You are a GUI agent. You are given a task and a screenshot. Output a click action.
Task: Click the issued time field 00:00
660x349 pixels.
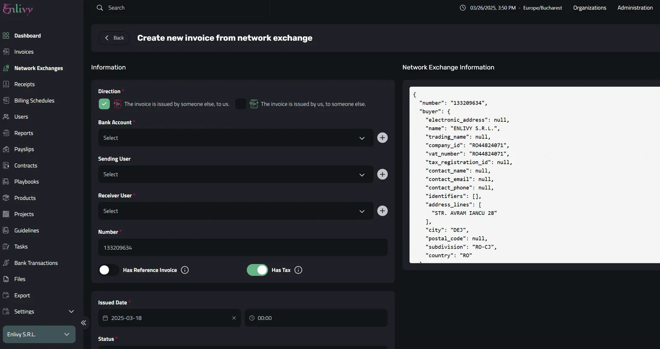[x=316, y=318]
